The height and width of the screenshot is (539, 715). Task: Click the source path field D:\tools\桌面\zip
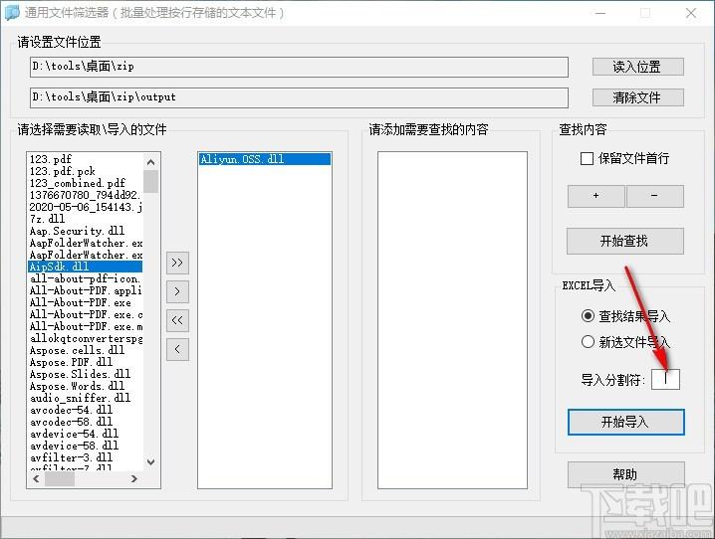[299, 67]
